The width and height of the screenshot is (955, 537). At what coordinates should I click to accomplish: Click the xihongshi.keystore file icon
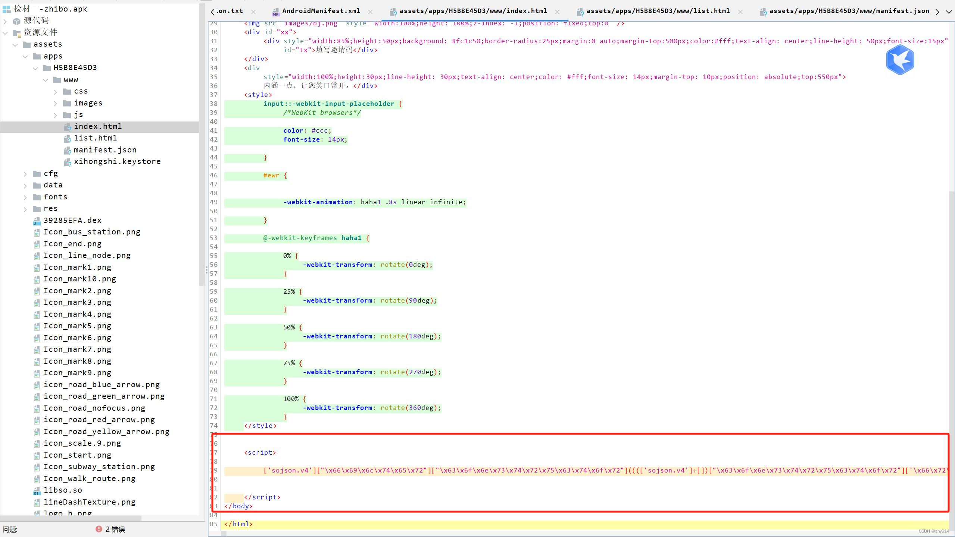pos(67,162)
